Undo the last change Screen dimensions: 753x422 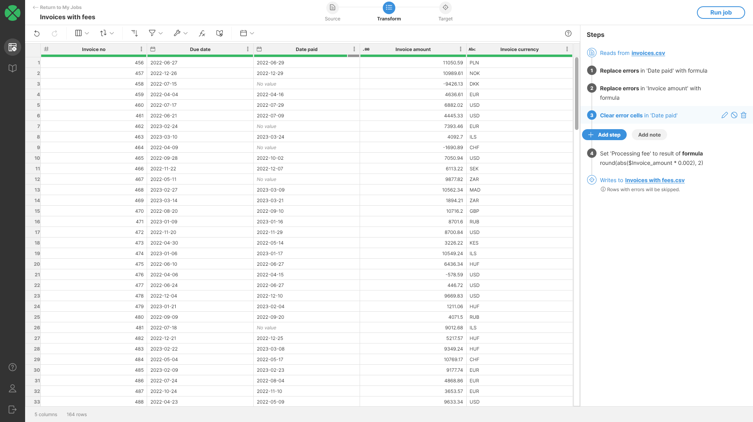37,33
